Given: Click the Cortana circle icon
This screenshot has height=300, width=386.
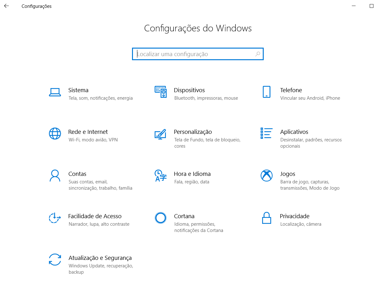Looking at the screenshot, I should 161,218.
